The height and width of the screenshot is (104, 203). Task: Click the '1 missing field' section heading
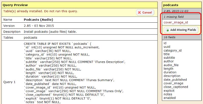tap(174, 17)
